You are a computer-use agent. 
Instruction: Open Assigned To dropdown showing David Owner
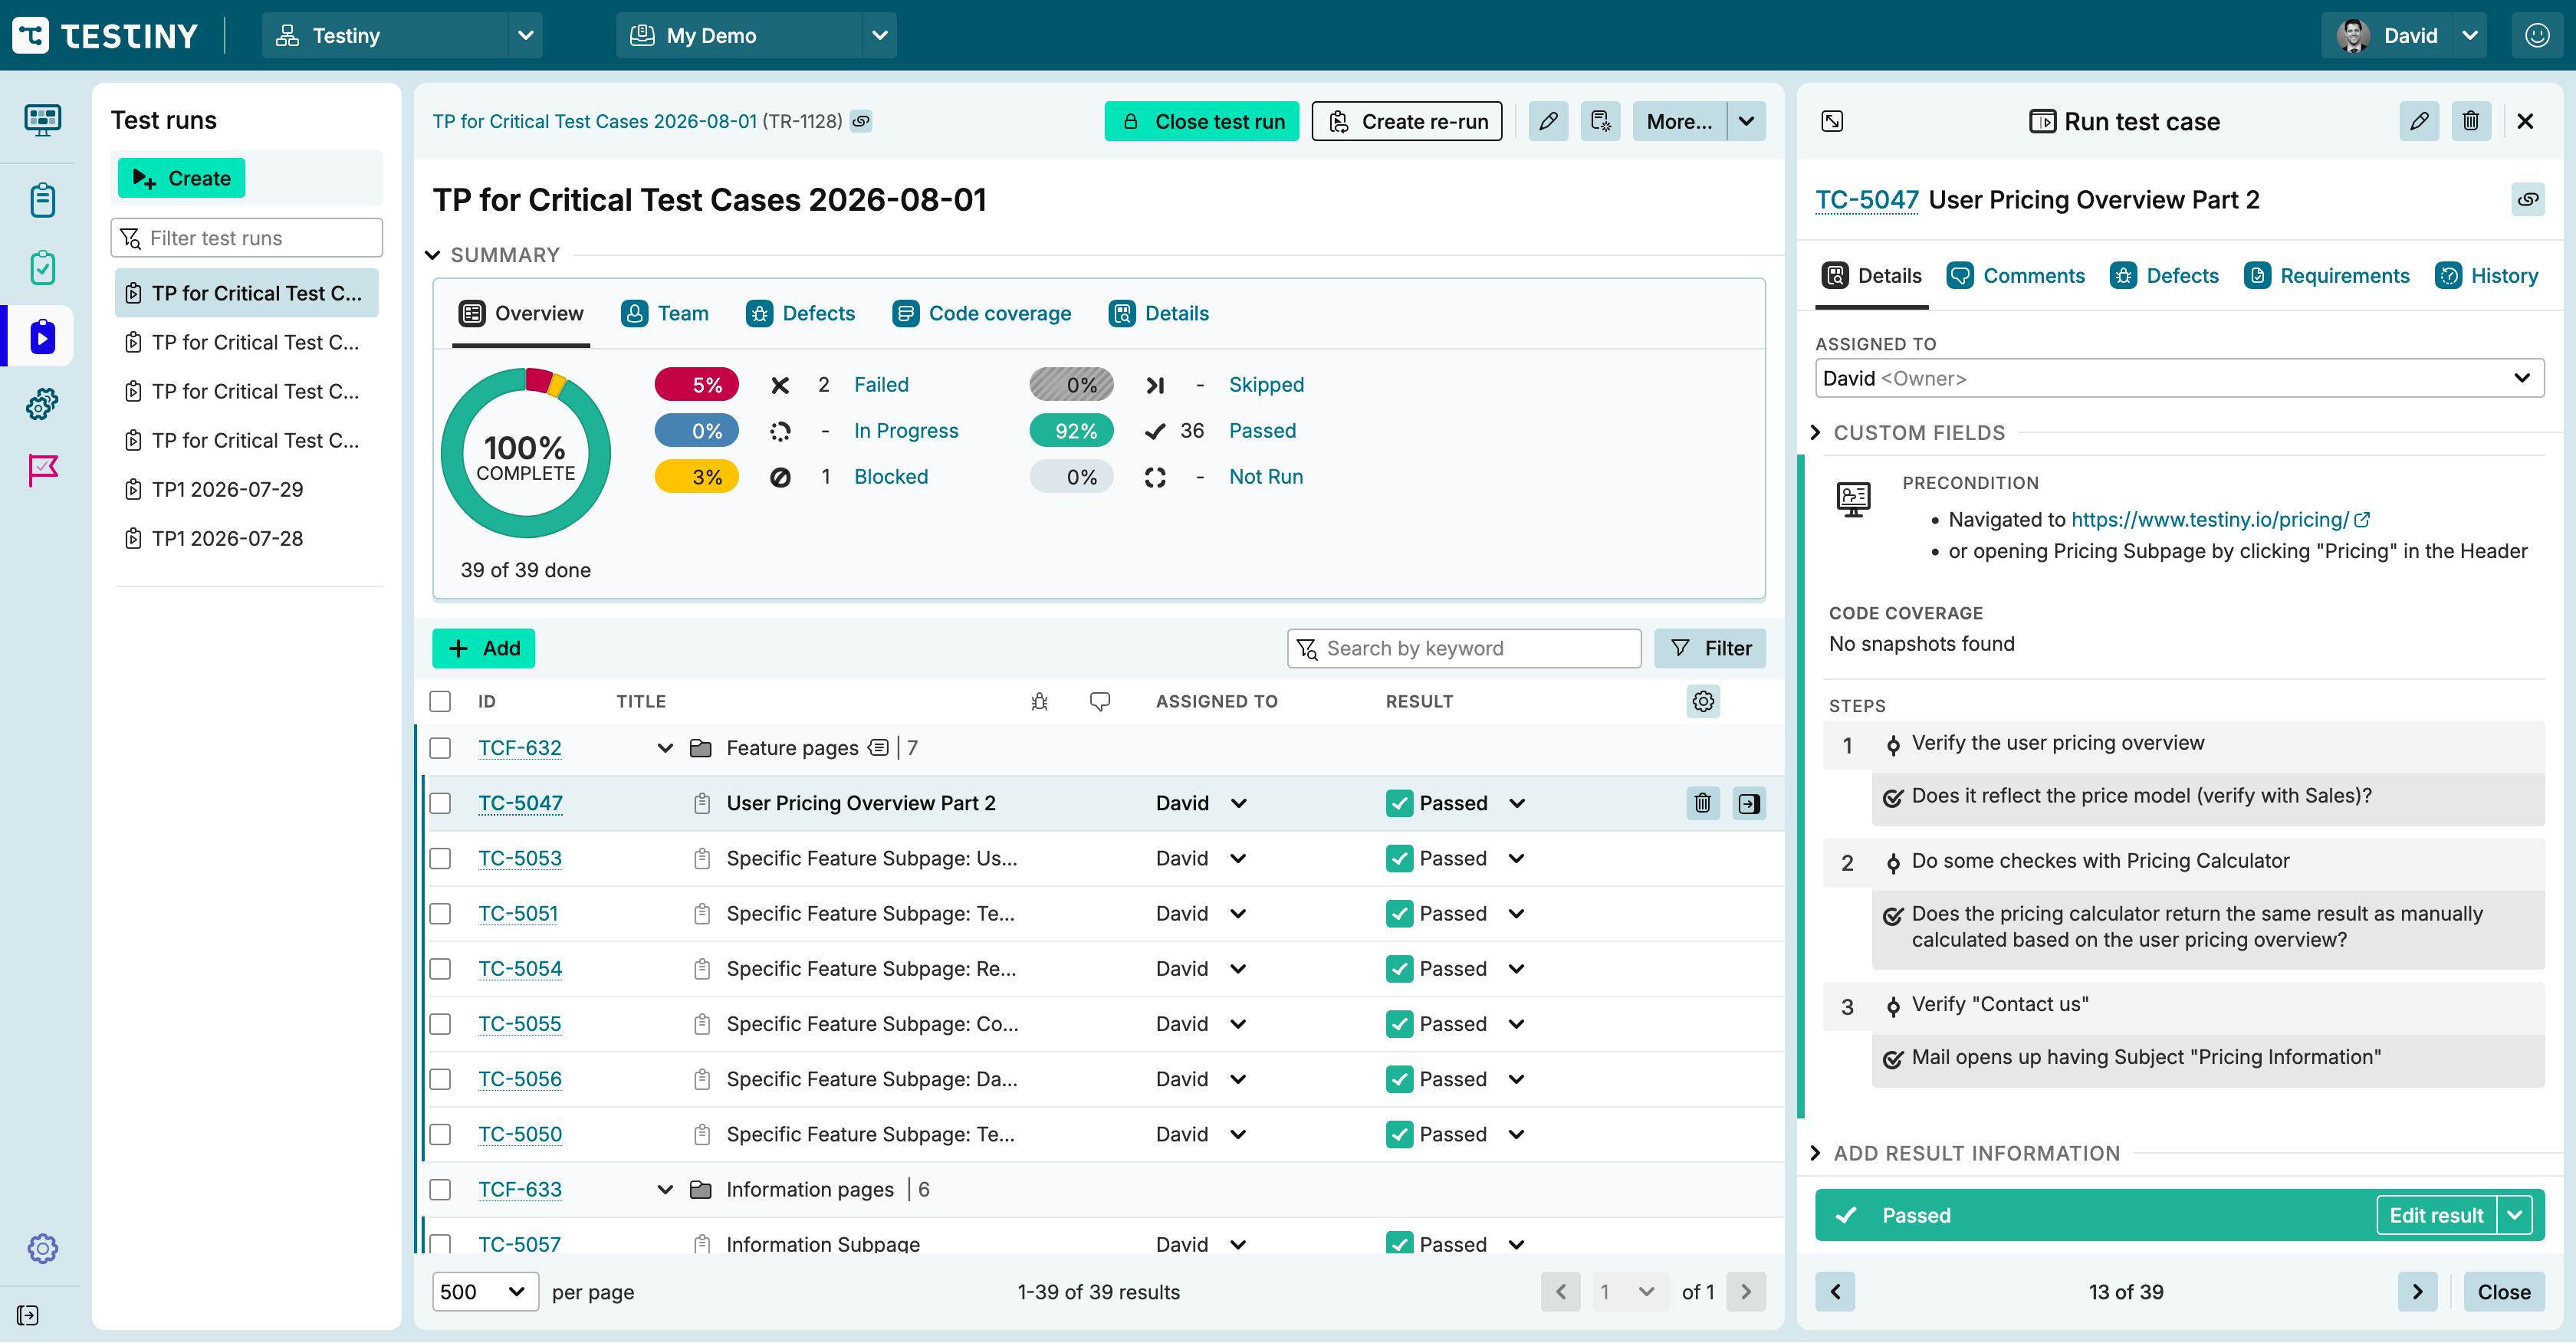(2180, 378)
